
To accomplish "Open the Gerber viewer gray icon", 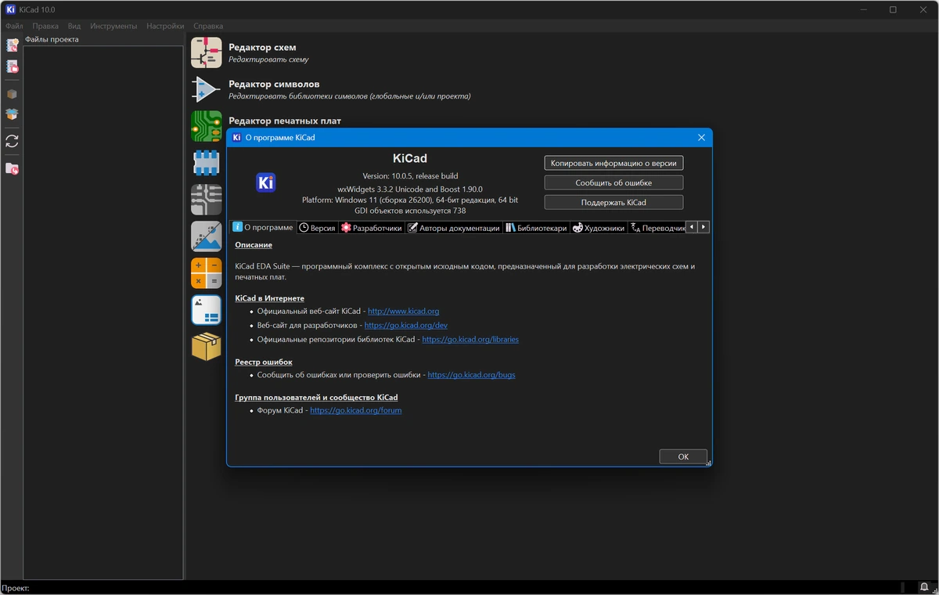I will (x=207, y=200).
